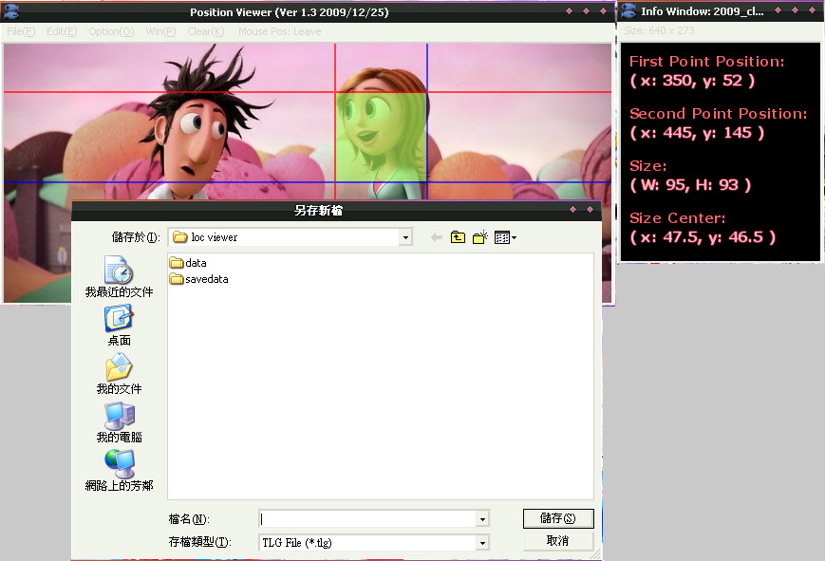Click the Info Window fish title icon
Screen dimensions: 825x561
pos(628,11)
